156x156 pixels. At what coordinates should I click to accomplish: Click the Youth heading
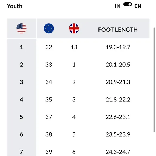pos(15,6)
